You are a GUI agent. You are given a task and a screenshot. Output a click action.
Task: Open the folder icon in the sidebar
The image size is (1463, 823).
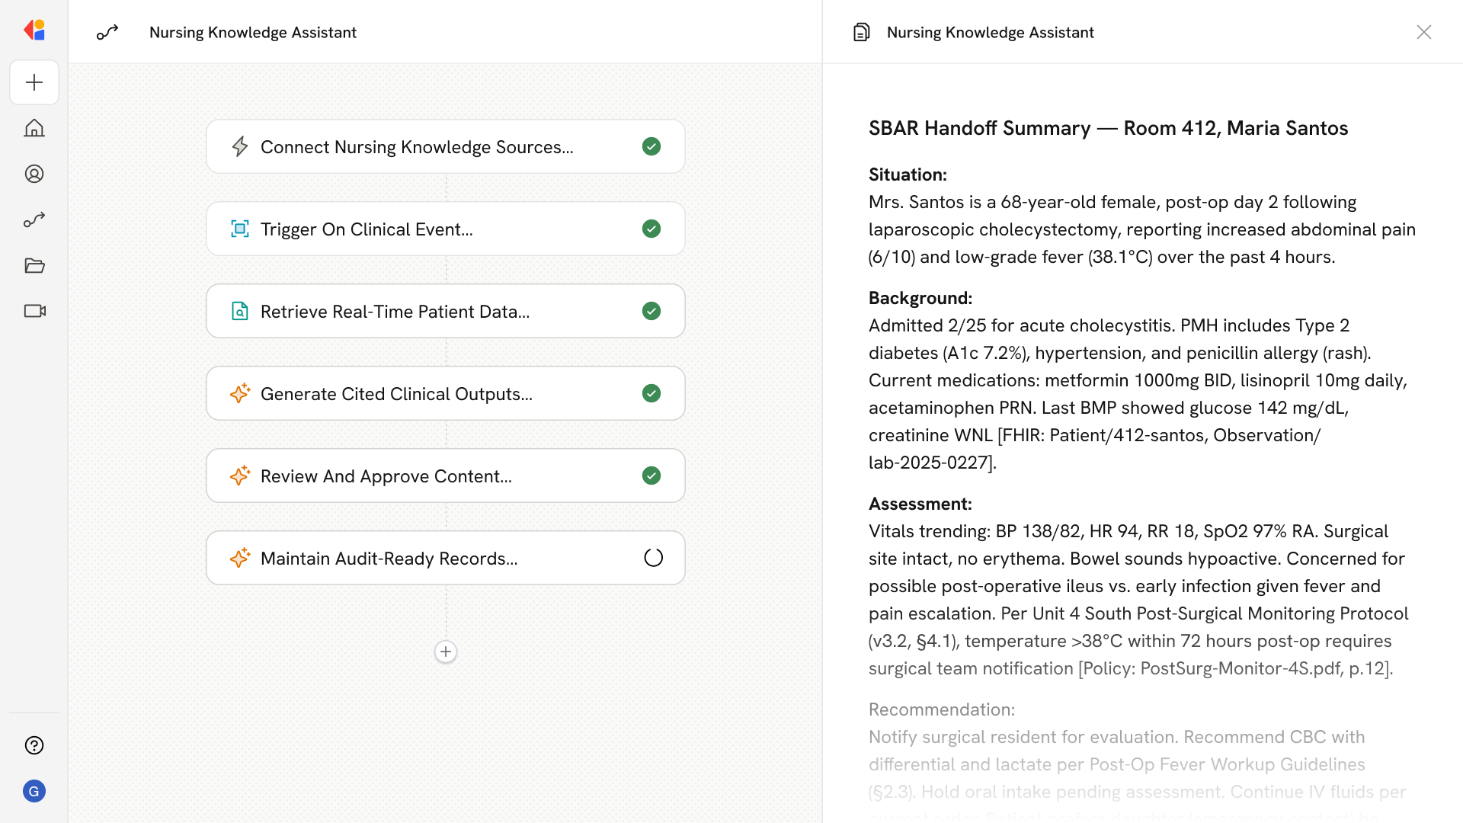[x=34, y=265]
